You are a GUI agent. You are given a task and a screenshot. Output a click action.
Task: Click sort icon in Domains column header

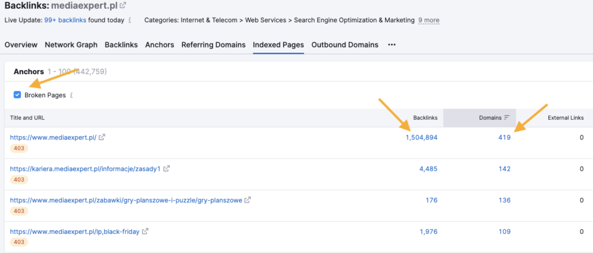point(507,118)
